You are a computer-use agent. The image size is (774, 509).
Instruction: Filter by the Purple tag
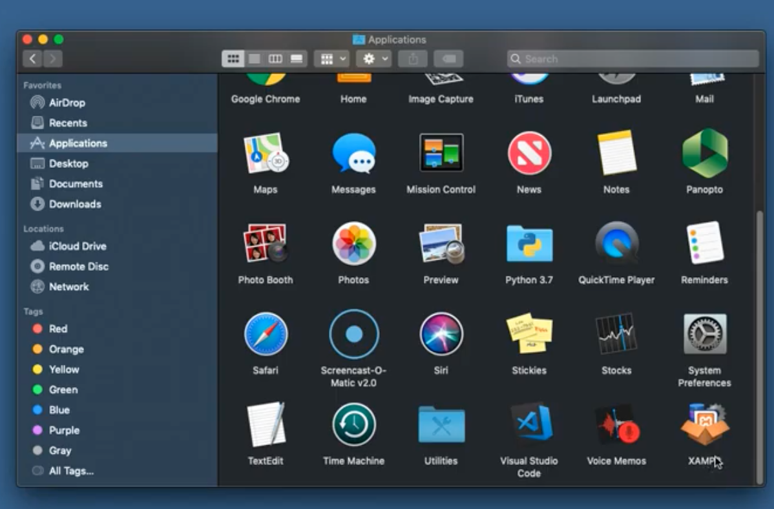click(118, 430)
